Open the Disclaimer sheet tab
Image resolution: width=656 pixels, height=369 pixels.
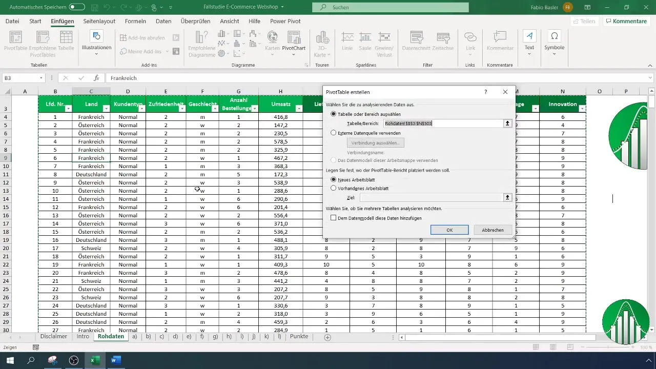(x=54, y=337)
